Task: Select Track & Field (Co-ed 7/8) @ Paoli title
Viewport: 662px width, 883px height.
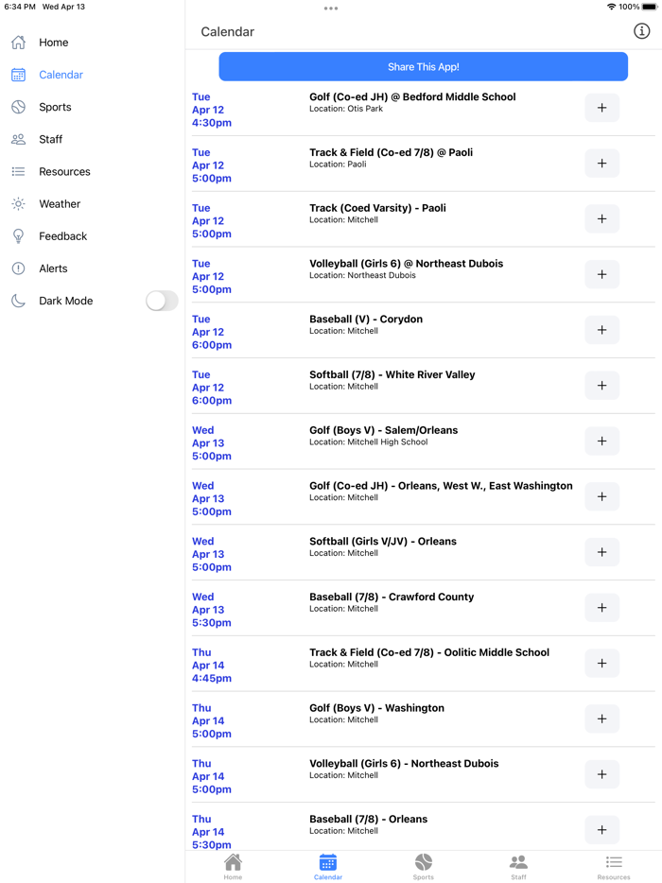Action: (391, 152)
